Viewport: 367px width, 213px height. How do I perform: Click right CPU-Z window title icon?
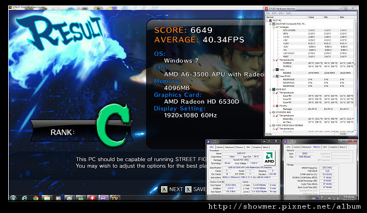click(x=285, y=141)
